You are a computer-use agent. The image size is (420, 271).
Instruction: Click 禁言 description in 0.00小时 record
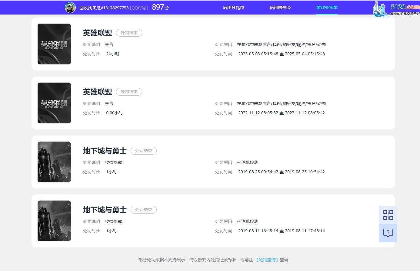coord(109,103)
